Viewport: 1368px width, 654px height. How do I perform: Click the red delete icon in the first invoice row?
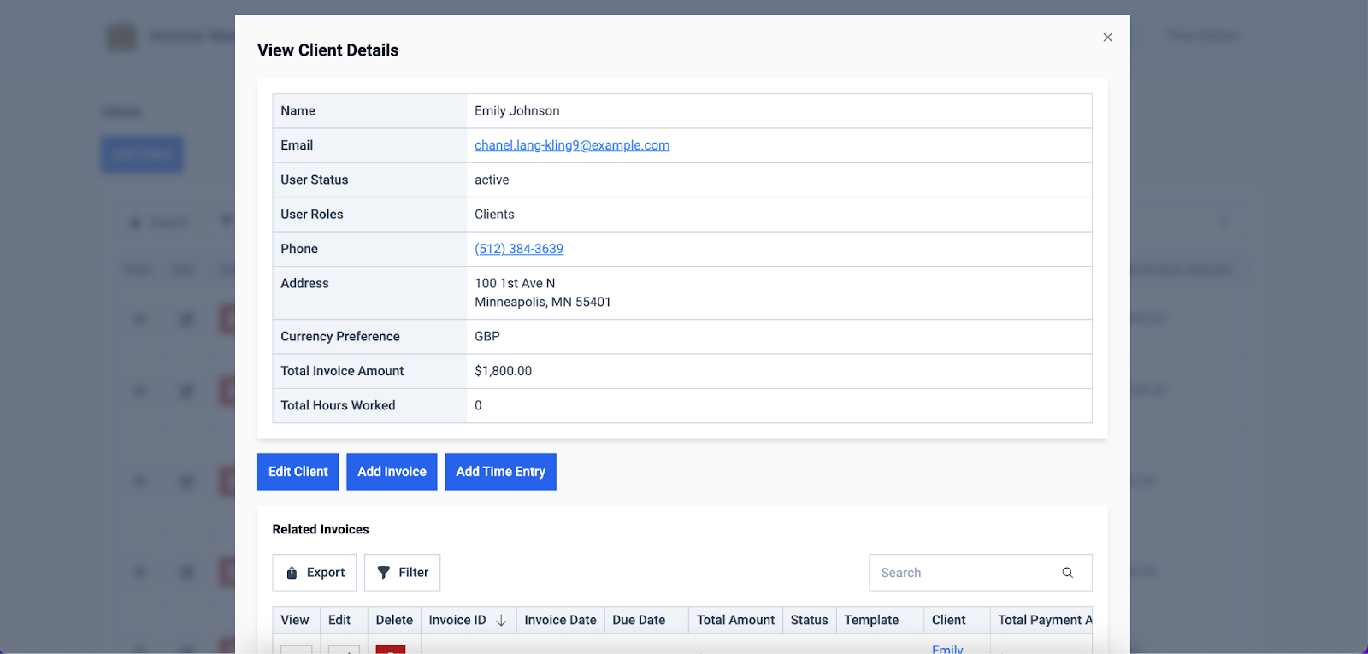(x=391, y=650)
